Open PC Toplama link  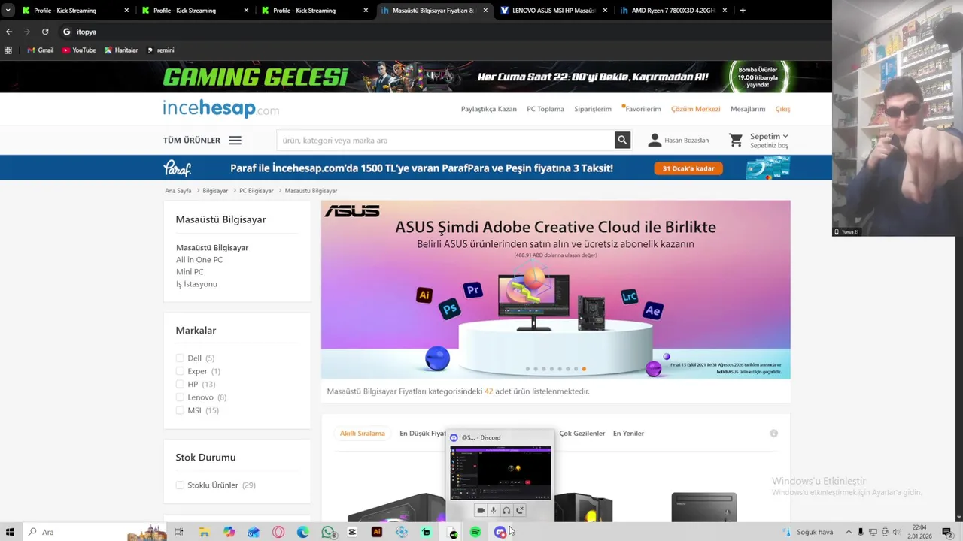pos(545,109)
